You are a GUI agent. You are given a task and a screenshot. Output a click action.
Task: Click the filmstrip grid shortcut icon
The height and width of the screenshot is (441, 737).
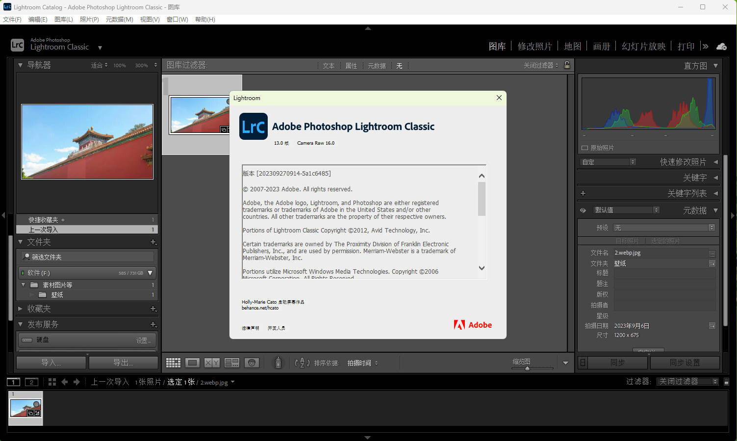tap(52, 382)
